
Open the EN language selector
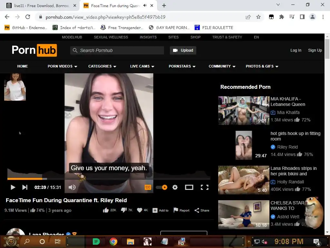(256, 37)
